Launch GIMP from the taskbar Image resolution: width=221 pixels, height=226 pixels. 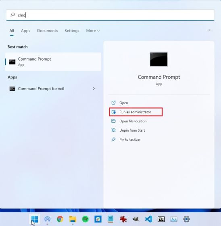[x=136, y=219]
